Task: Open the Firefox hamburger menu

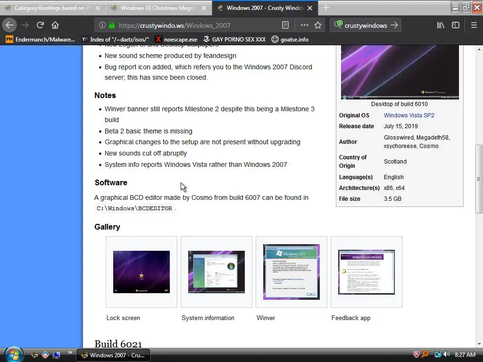Action: pos(474,25)
